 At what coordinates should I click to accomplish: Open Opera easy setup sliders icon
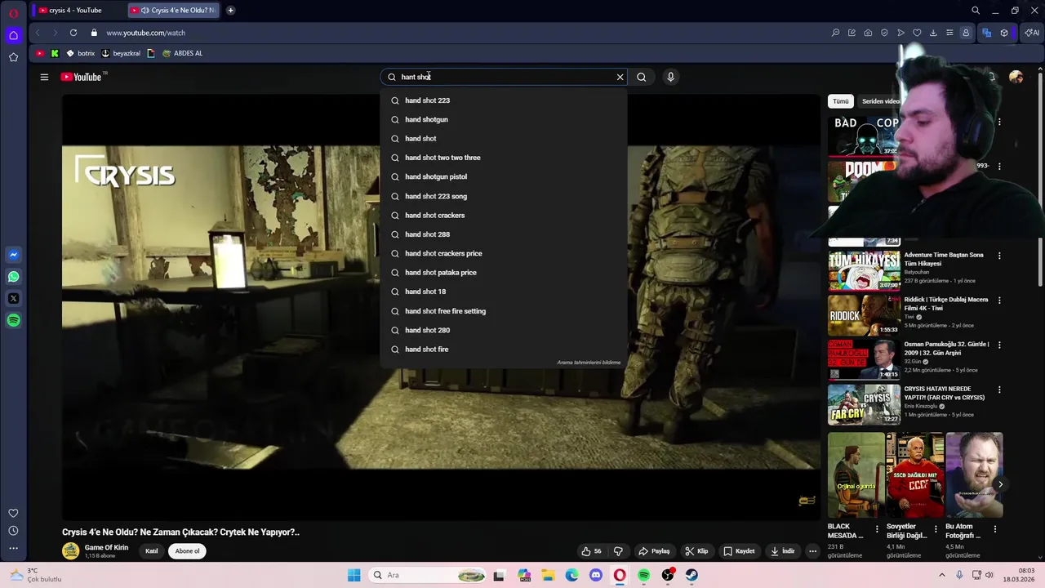pyautogui.click(x=949, y=33)
